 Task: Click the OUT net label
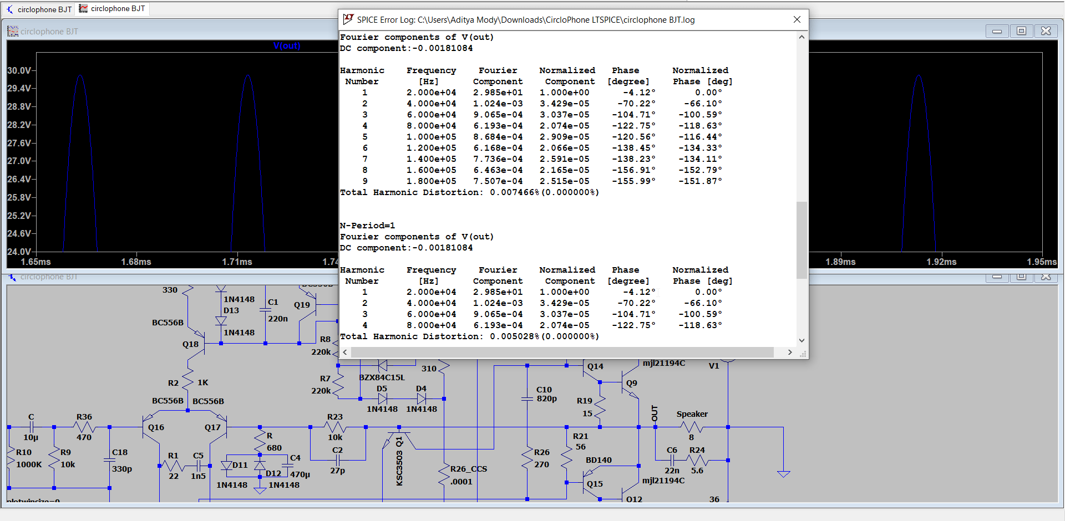(655, 414)
